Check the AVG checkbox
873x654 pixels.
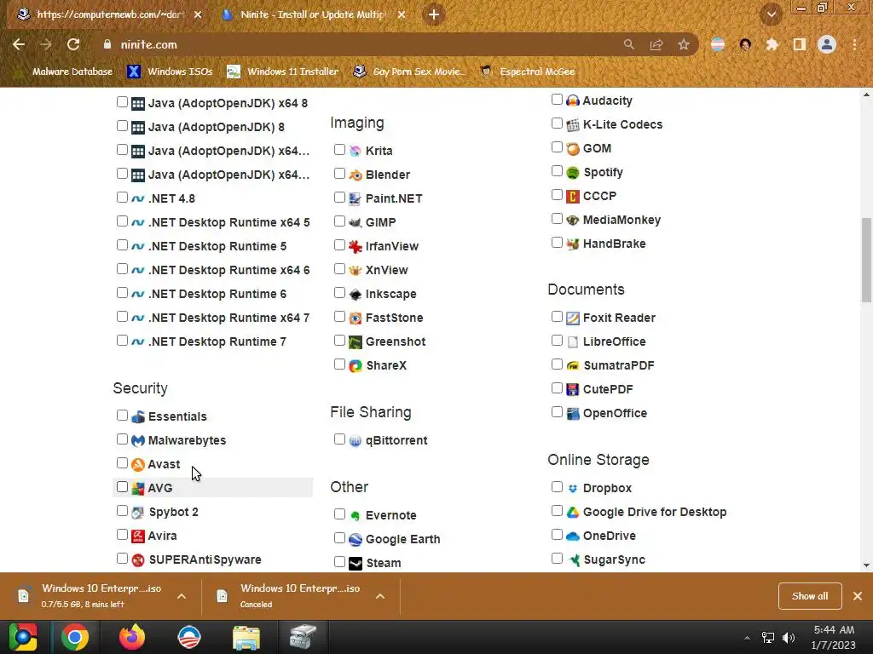coord(122,487)
